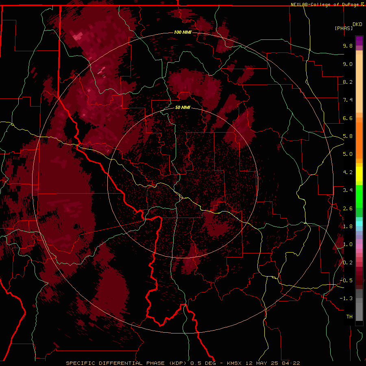Image resolution: width=366 pixels, height=366 pixels.
Task: Click the 6.6 value on the color scale
Action: [348, 118]
